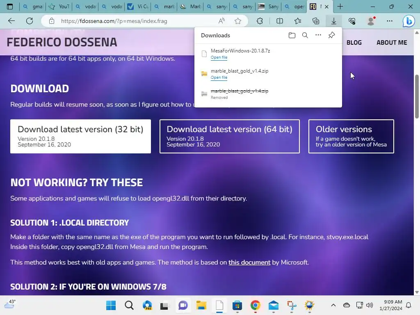The width and height of the screenshot is (420, 315).
Task: Open a new browser tab
Action: coord(340,7)
